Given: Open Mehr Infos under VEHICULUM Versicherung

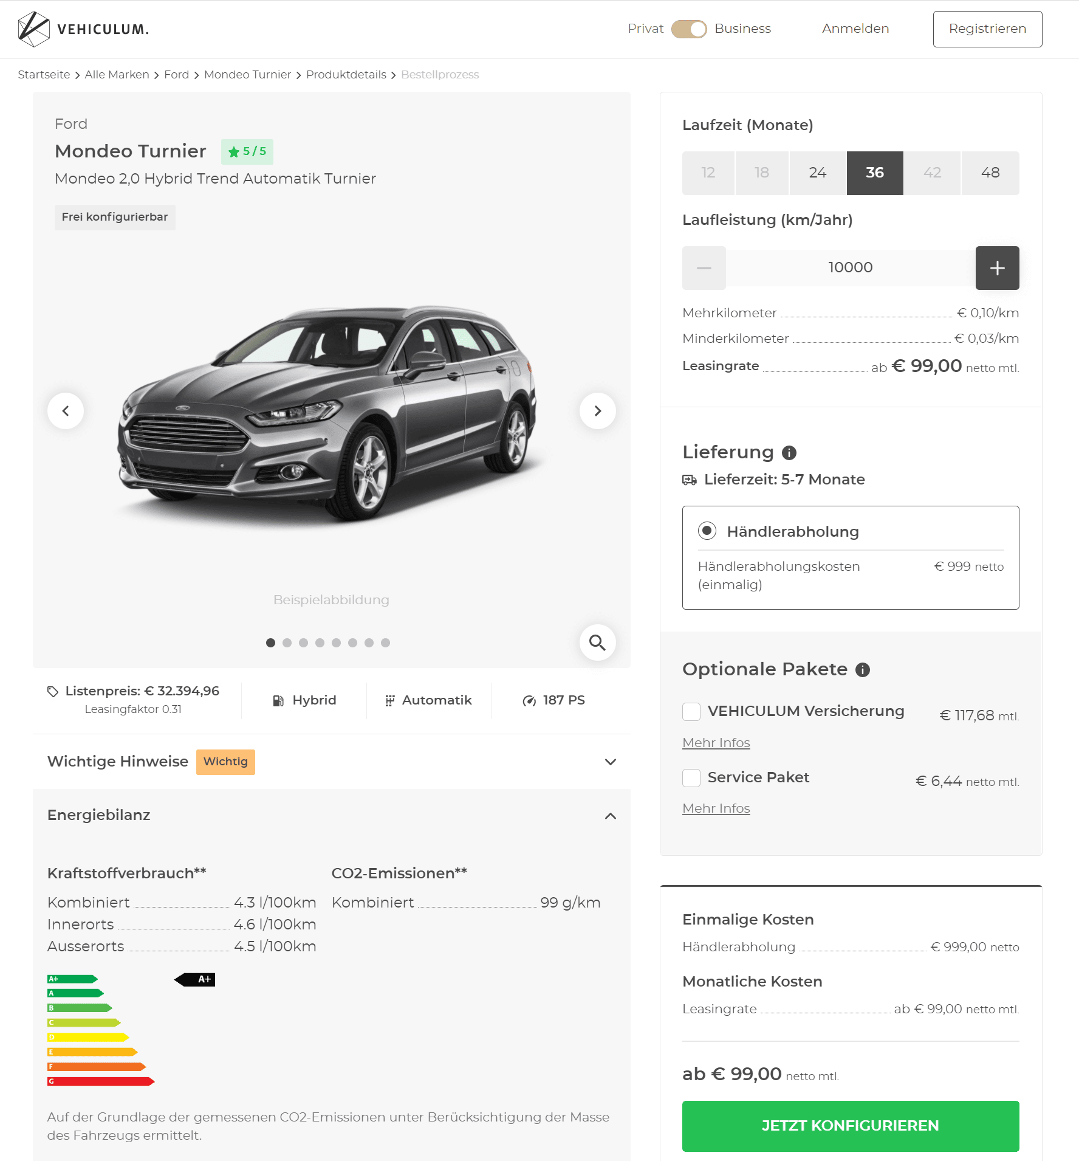Looking at the screenshot, I should tap(716, 743).
